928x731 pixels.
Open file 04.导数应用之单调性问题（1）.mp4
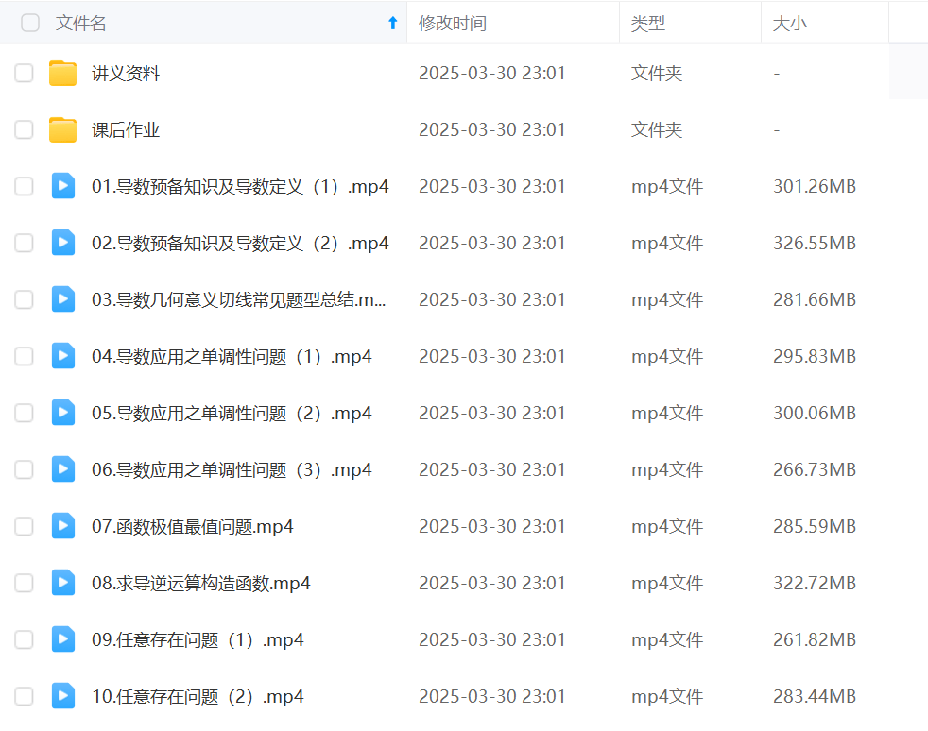click(x=232, y=357)
